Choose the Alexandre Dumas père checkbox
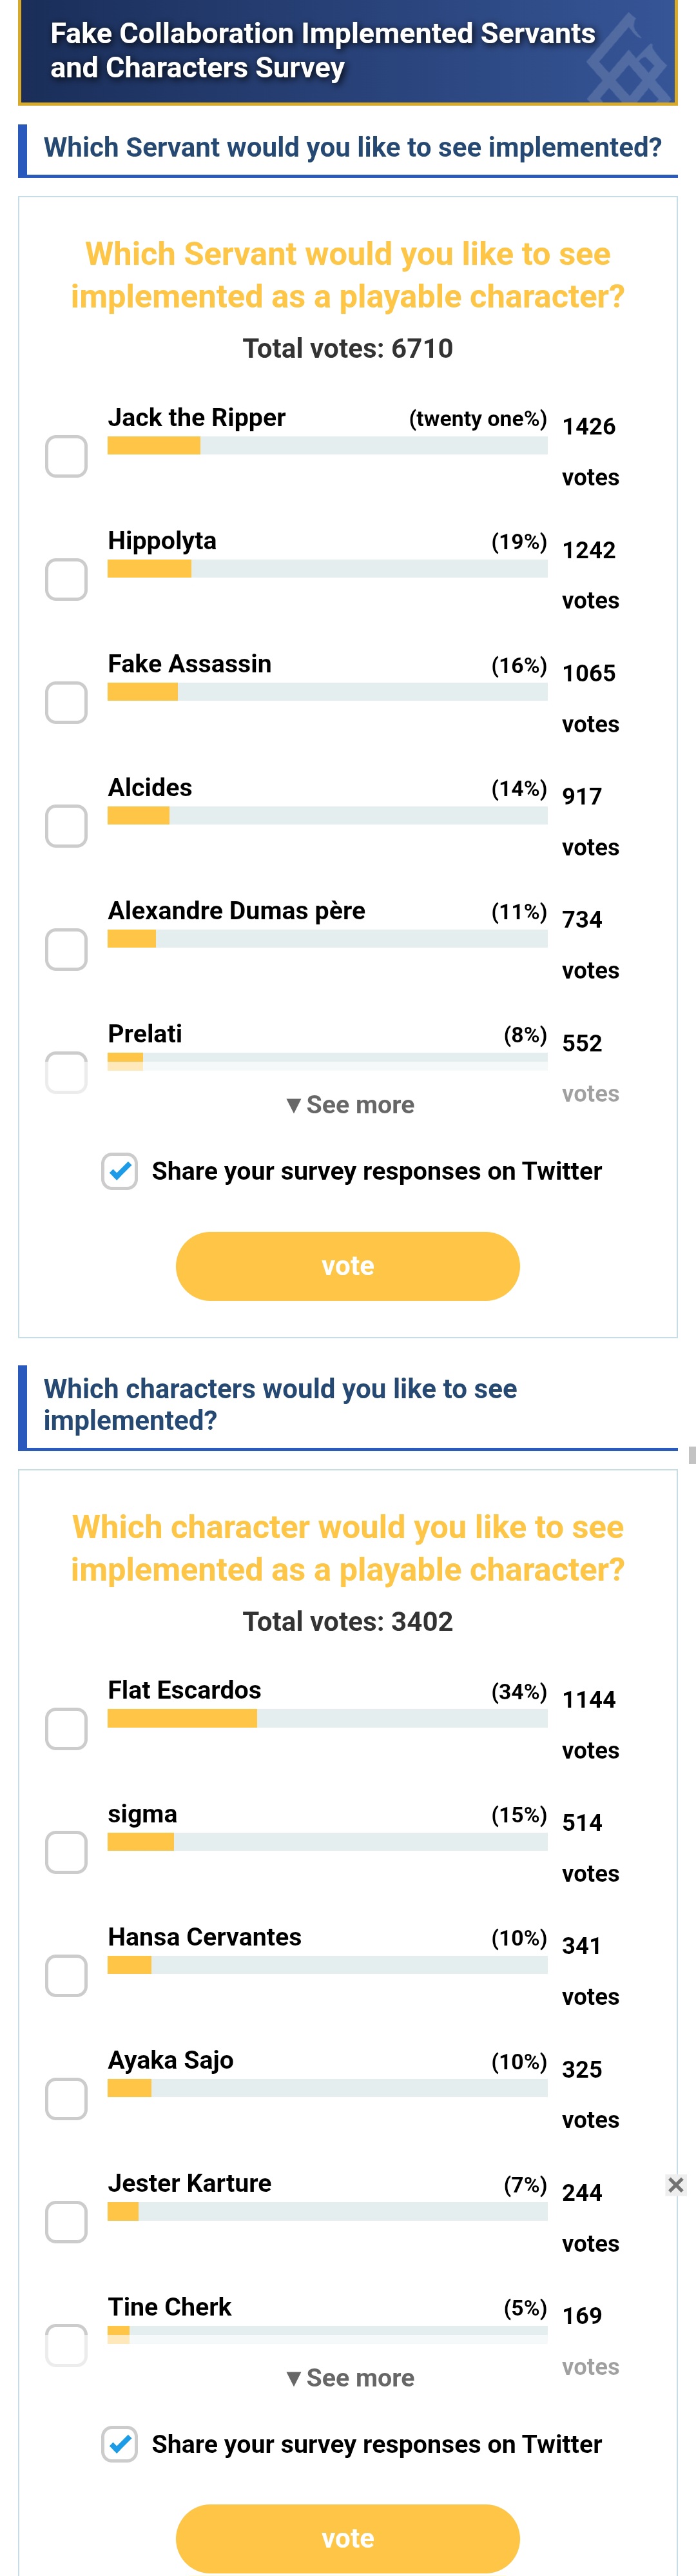 pyautogui.click(x=66, y=949)
